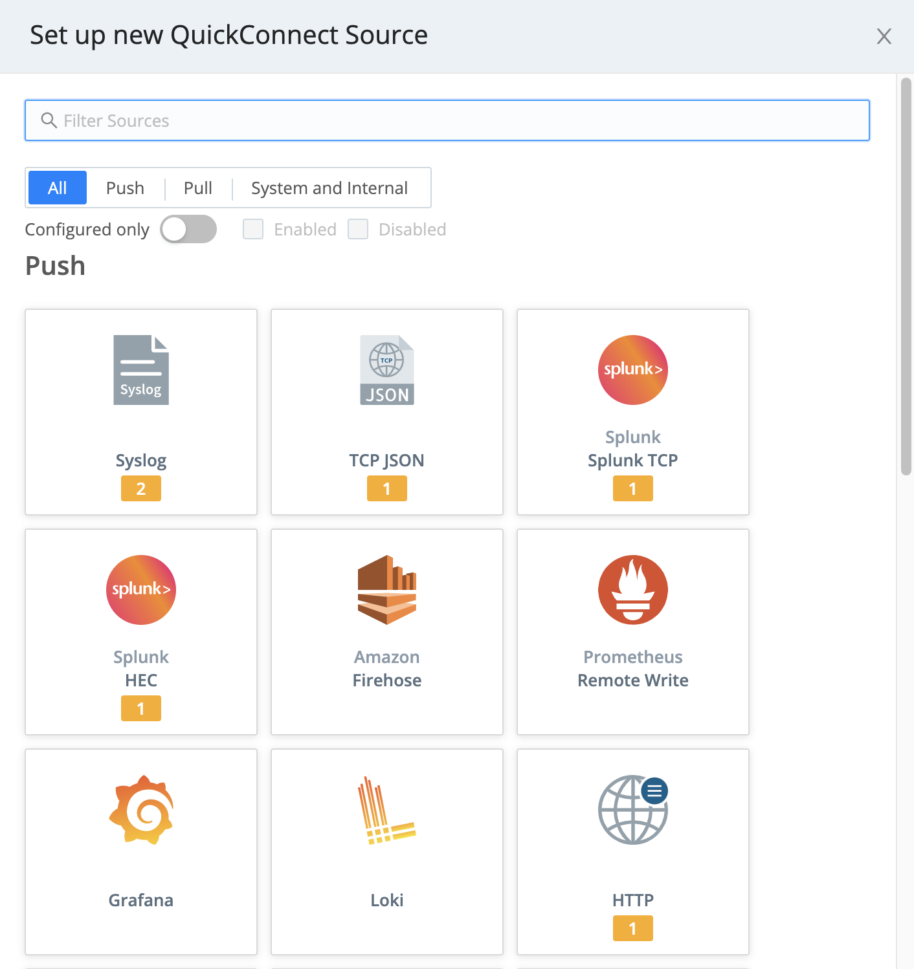Click the Syslog configured count badge

click(x=140, y=488)
